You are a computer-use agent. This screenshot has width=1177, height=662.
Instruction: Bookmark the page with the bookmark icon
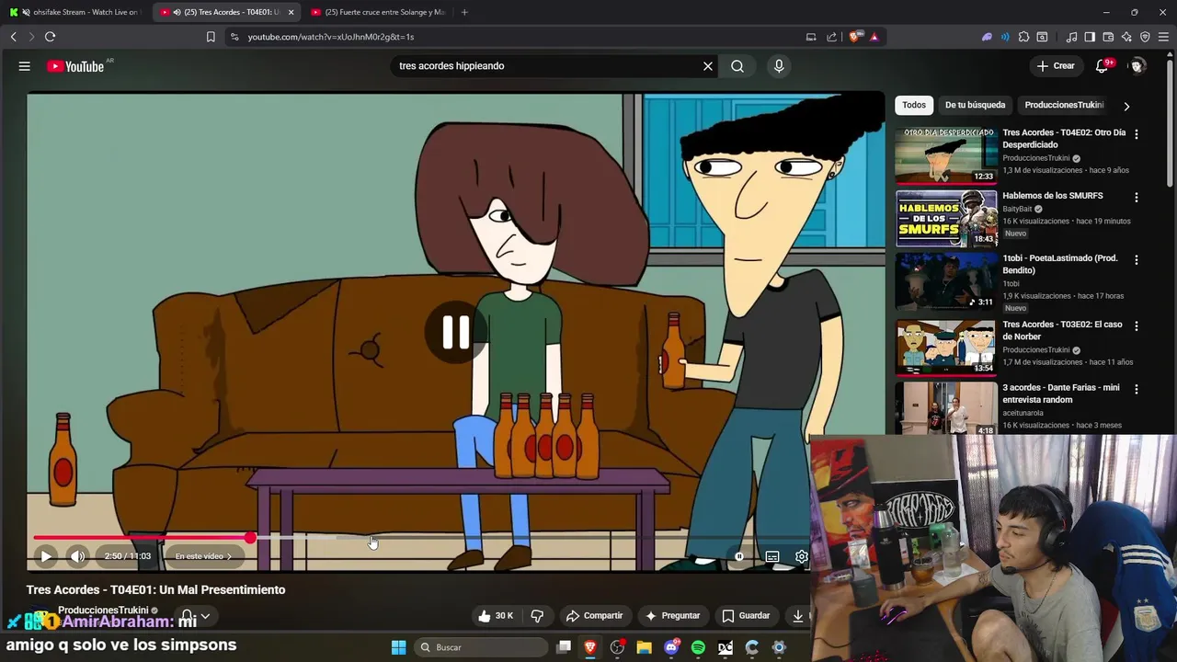click(211, 37)
